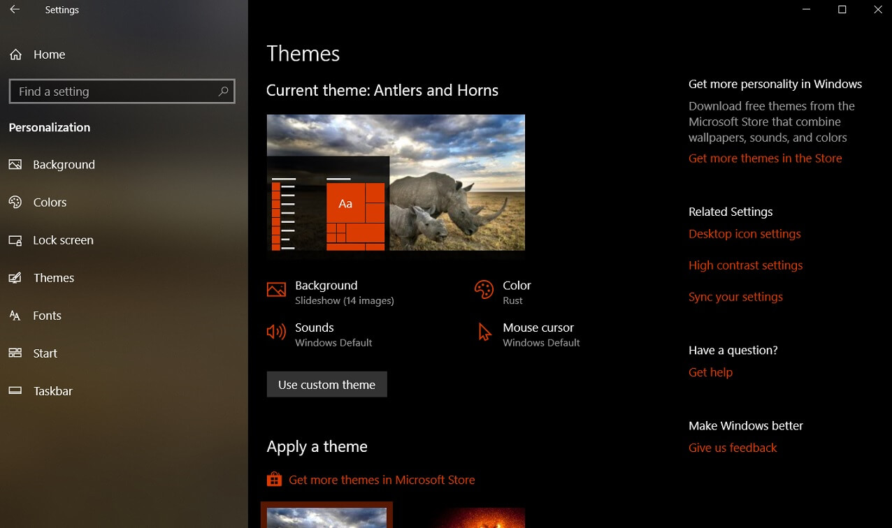Go to the Home settings page

49,54
